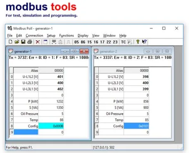Click the generator-1 window document icon

tap(11, 51)
